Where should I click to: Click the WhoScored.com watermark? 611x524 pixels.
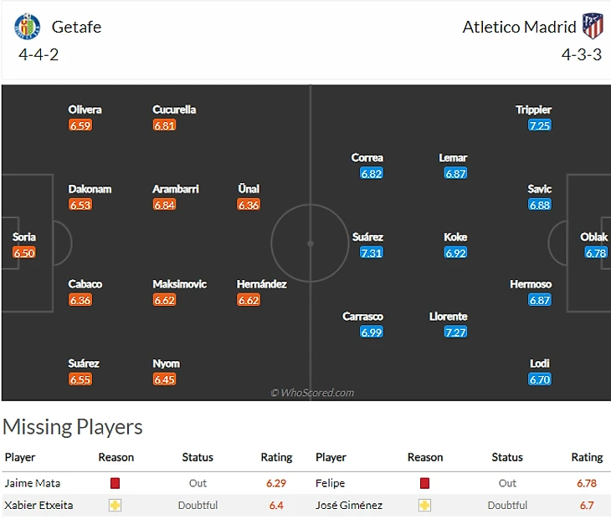312,393
